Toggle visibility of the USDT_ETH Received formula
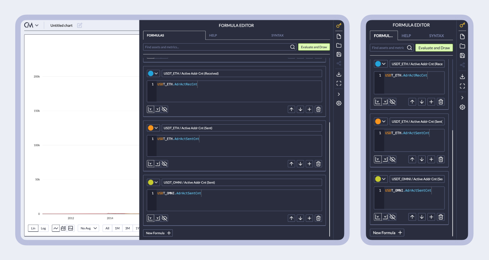Image resolution: width=489 pixels, height=260 pixels. [164, 109]
